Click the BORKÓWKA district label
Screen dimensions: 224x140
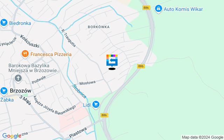click(99, 27)
